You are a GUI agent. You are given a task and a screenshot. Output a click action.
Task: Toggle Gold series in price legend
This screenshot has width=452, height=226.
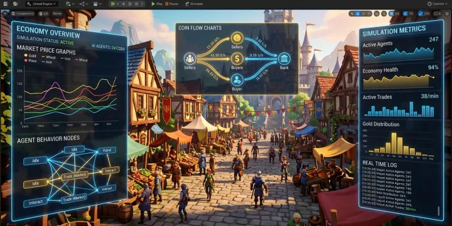(30, 56)
